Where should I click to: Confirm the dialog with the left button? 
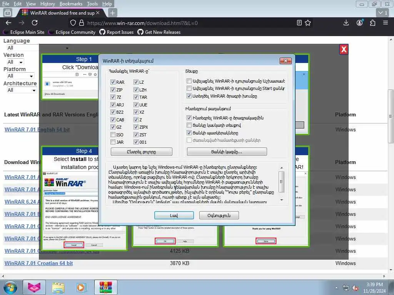[x=174, y=215]
